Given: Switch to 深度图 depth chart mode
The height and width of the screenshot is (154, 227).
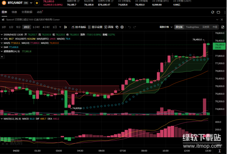Looking at the screenshot, I should point(206,27).
